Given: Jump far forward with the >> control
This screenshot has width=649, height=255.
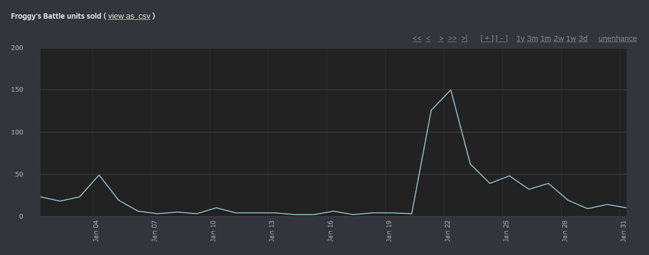Looking at the screenshot, I should click(x=452, y=38).
